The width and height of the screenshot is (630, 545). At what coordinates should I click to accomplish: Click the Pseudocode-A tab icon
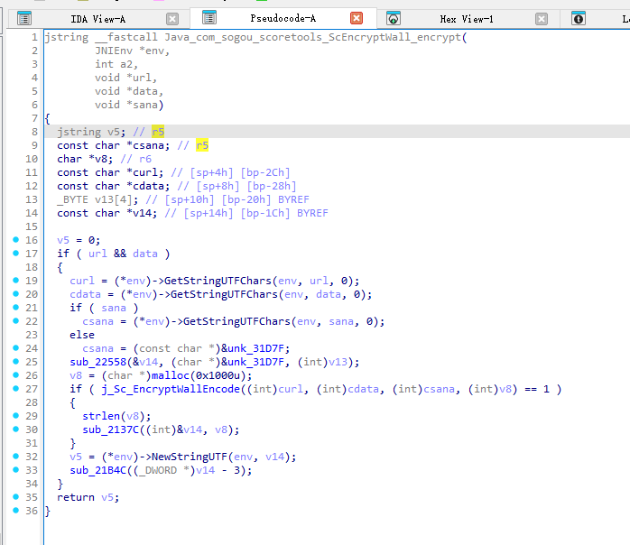[x=209, y=18]
